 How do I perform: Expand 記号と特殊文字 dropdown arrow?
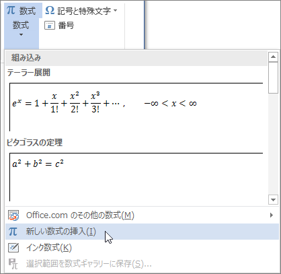[x=116, y=11]
